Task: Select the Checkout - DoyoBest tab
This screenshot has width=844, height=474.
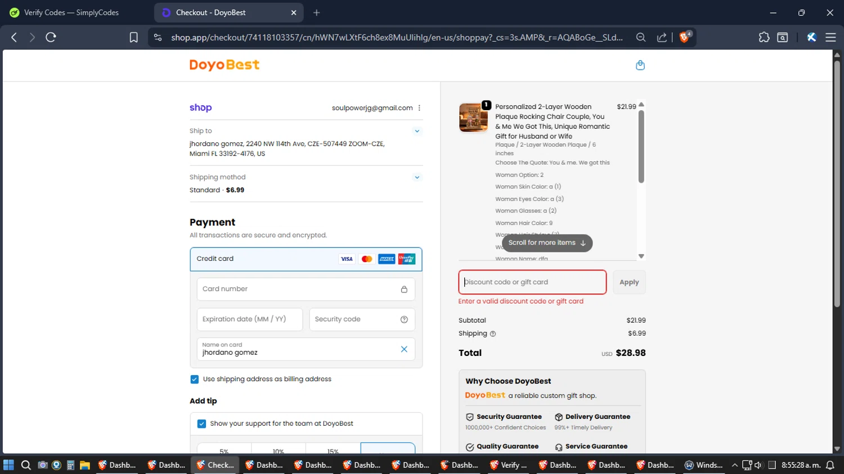Action: 229,12
